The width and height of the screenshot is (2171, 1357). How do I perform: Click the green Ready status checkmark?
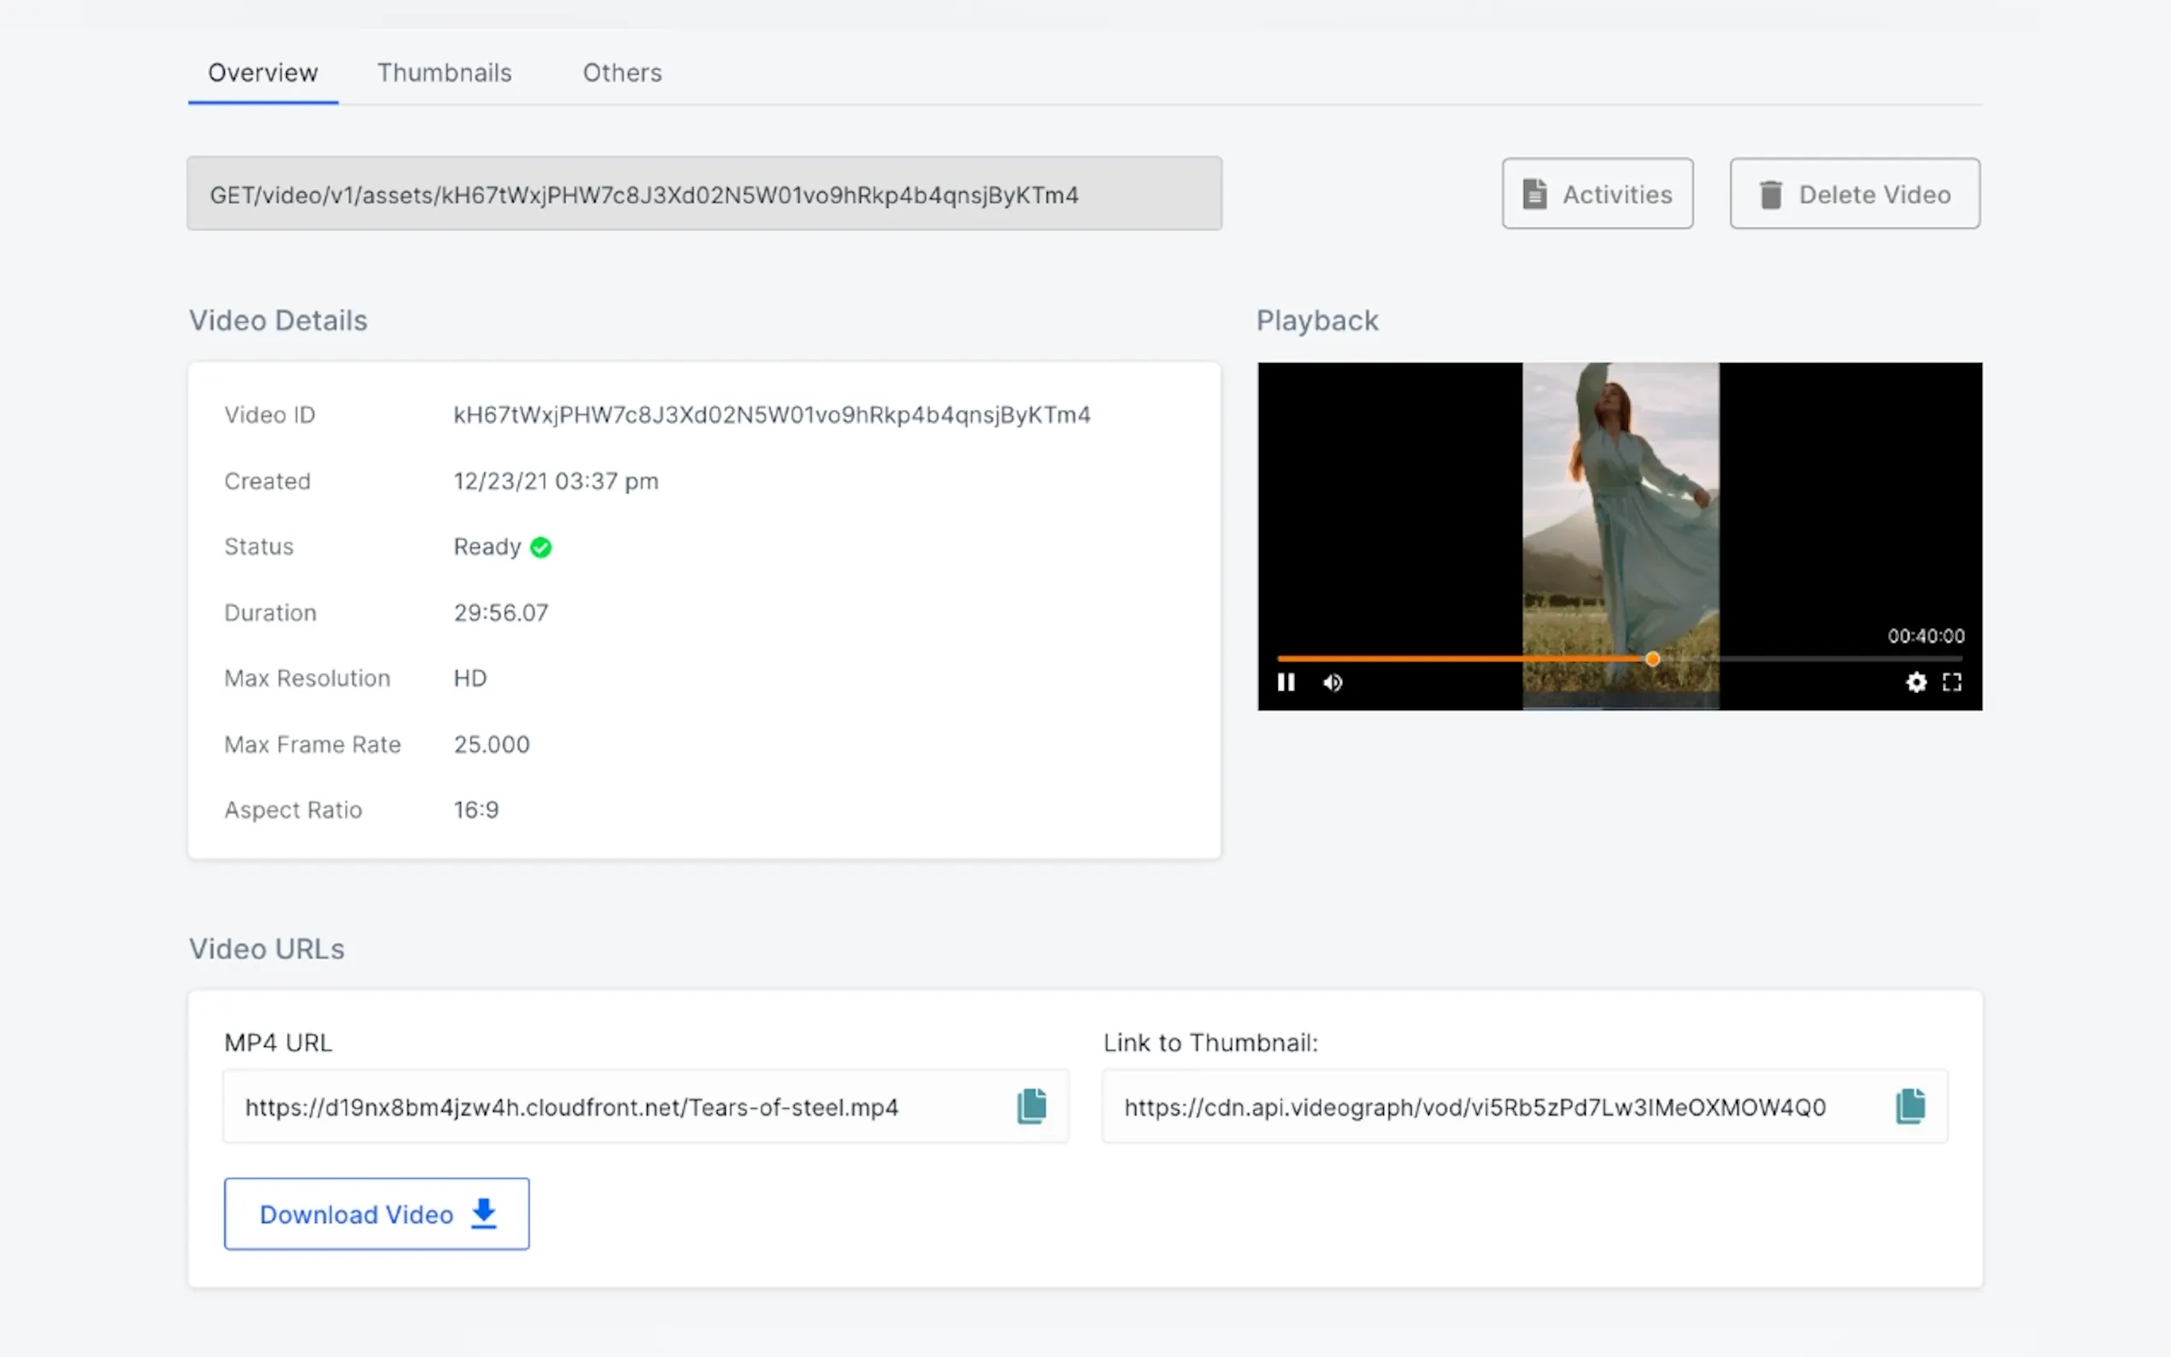tap(540, 547)
